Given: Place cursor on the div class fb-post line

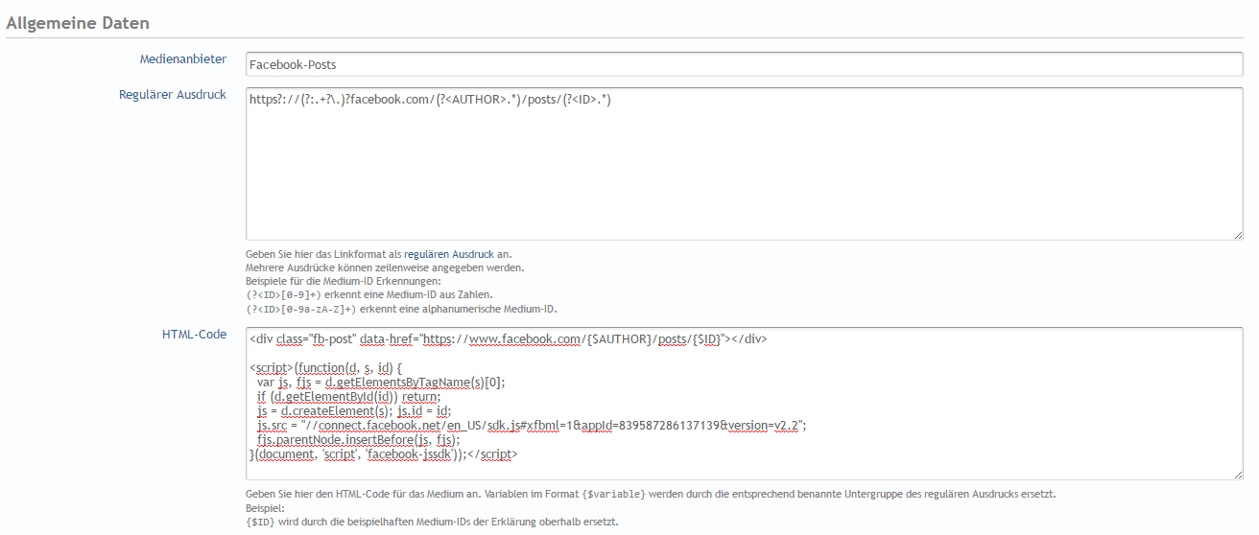Looking at the screenshot, I should 507,339.
